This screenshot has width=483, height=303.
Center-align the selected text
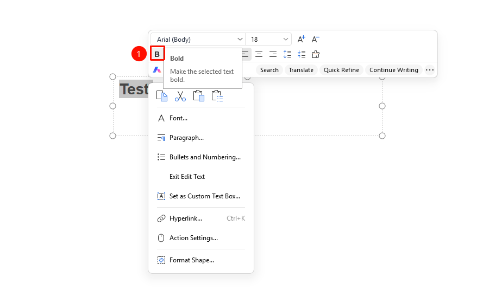pos(259,54)
